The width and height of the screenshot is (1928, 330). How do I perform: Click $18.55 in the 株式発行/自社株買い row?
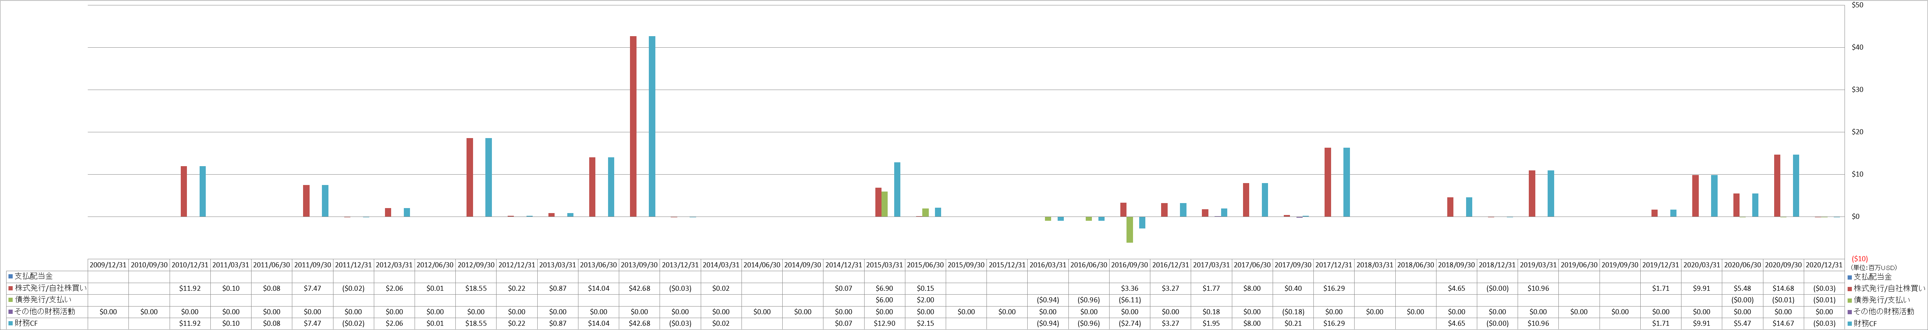476,288
